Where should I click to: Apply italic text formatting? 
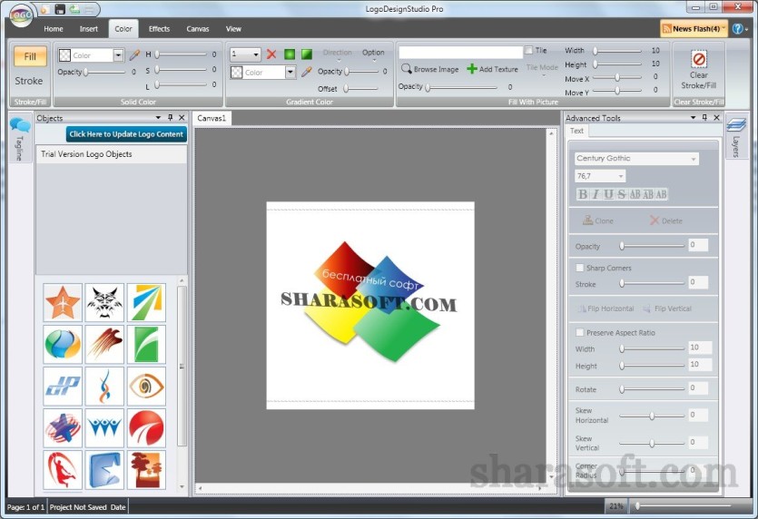[x=596, y=194]
